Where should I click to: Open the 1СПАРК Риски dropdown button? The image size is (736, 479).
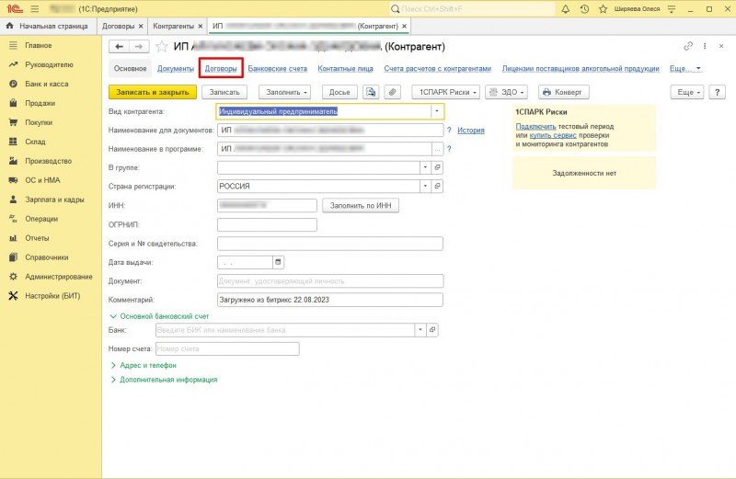[x=446, y=92]
